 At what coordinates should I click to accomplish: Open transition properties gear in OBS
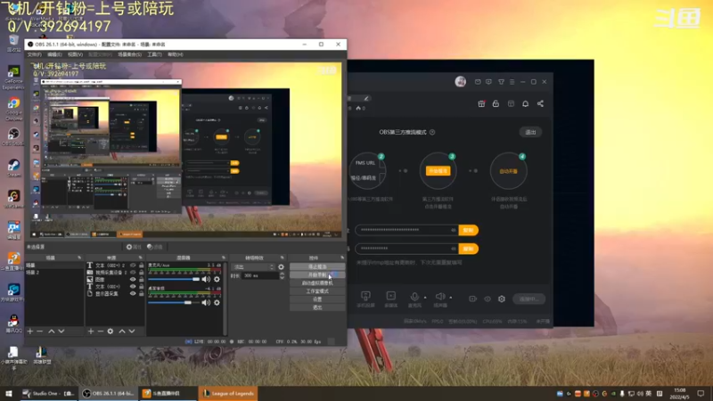[x=281, y=266]
